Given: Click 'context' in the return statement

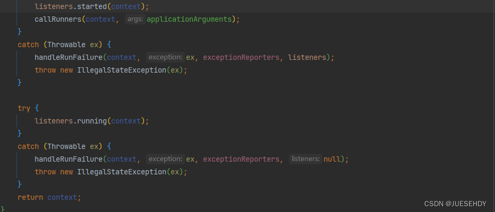Looking at the screenshot, I should (62, 197).
